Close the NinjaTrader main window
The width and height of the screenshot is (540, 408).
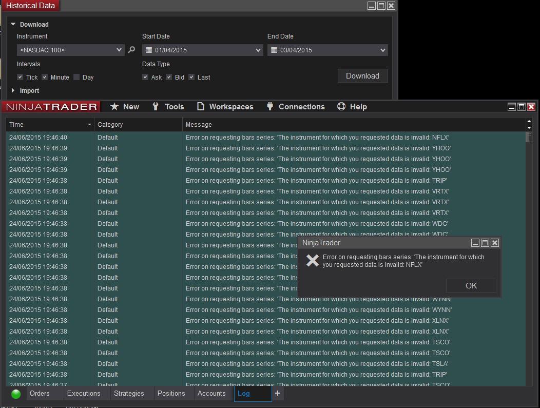coord(531,107)
